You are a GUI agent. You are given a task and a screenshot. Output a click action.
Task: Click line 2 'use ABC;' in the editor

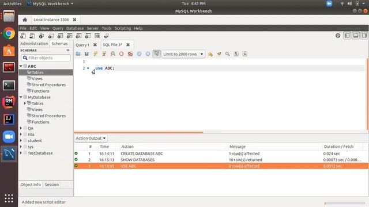pyautogui.click(x=105, y=68)
